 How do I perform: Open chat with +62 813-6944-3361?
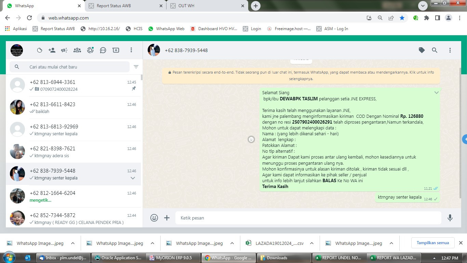click(x=73, y=85)
